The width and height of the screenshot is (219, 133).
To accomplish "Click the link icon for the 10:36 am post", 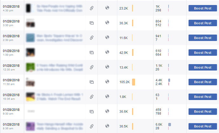I will pyautogui.click(x=92, y=97).
